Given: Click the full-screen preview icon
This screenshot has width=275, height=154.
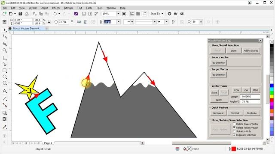Looking at the screenshot, I should point(124,14).
